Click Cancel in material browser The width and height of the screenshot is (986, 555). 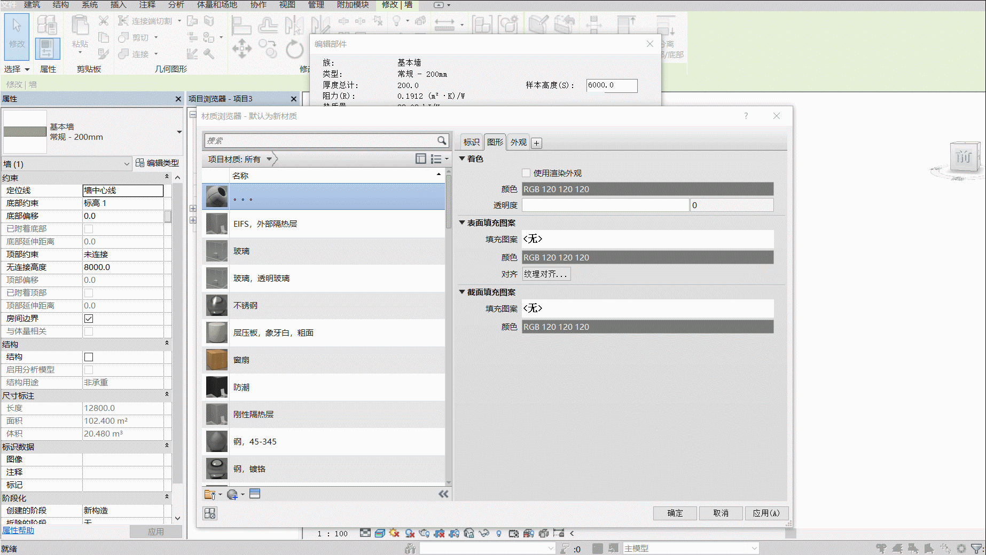pyautogui.click(x=721, y=513)
